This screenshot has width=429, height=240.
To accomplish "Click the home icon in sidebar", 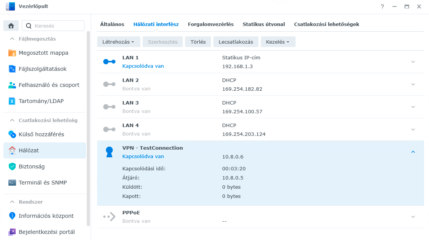I will [x=11, y=26].
